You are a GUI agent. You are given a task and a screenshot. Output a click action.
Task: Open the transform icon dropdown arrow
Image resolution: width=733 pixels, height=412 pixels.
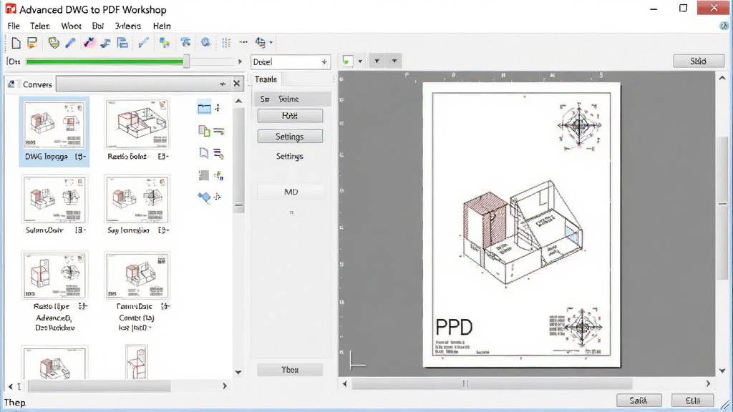tap(271, 42)
